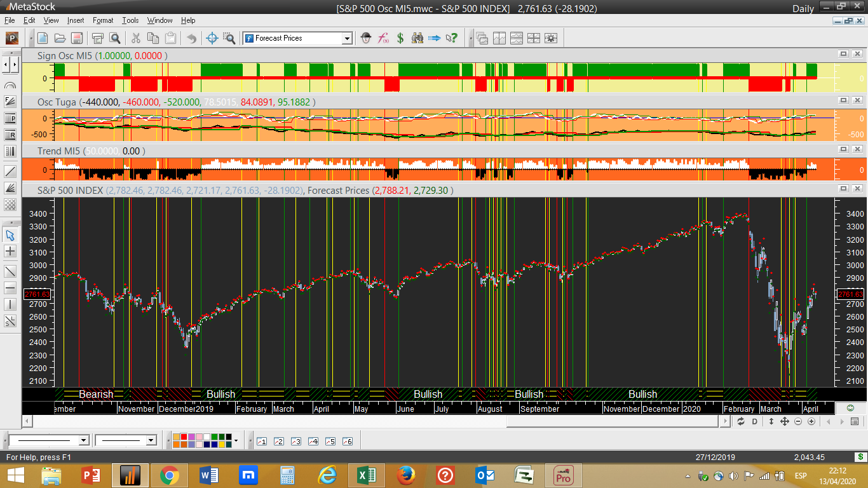Open the first line style dropdown
868x488 pixels.
(83, 440)
